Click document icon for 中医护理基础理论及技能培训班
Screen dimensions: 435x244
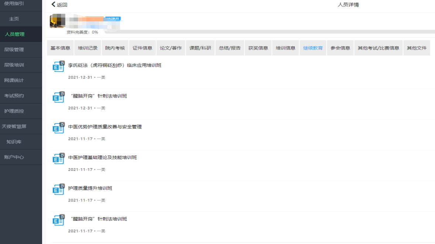pyautogui.click(x=58, y=159)
